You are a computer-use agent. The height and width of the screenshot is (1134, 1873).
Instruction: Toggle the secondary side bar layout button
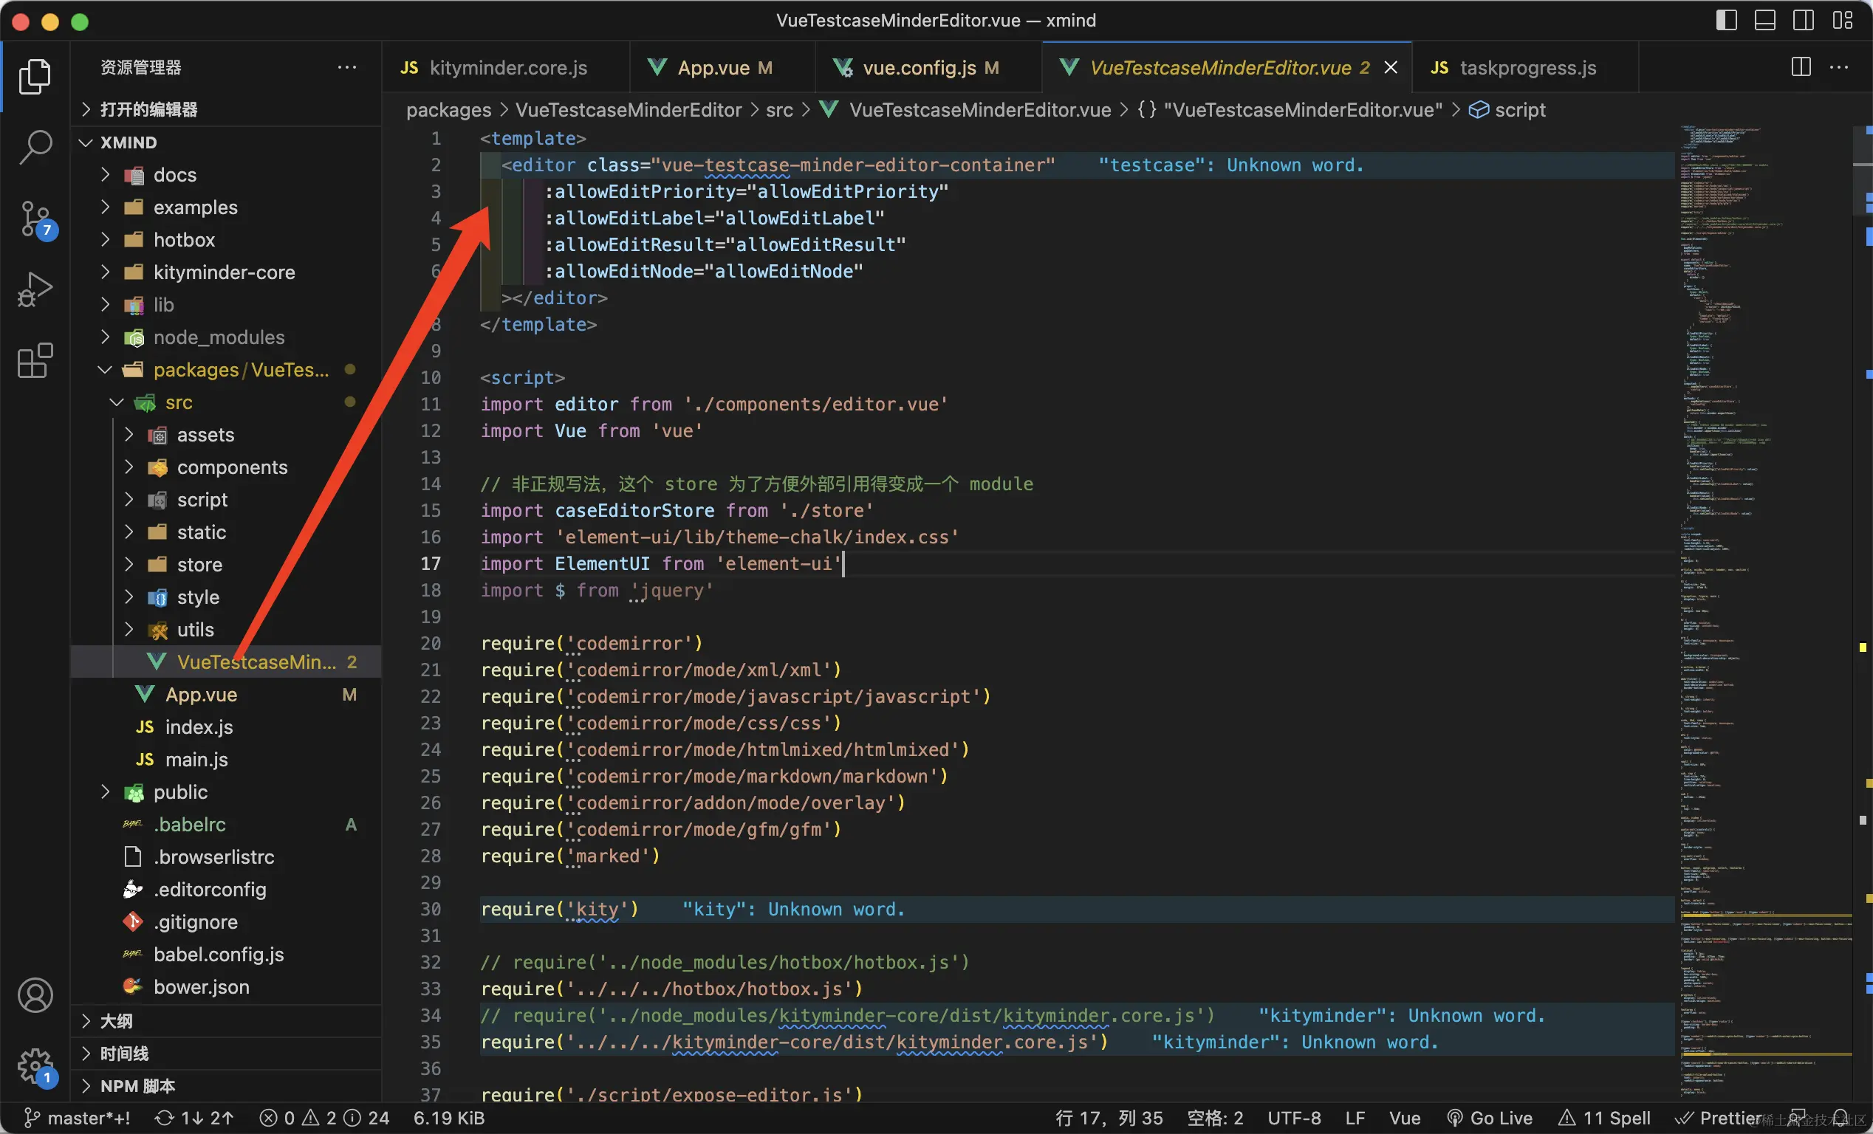pyautogui.click(x=1803, y=20)
